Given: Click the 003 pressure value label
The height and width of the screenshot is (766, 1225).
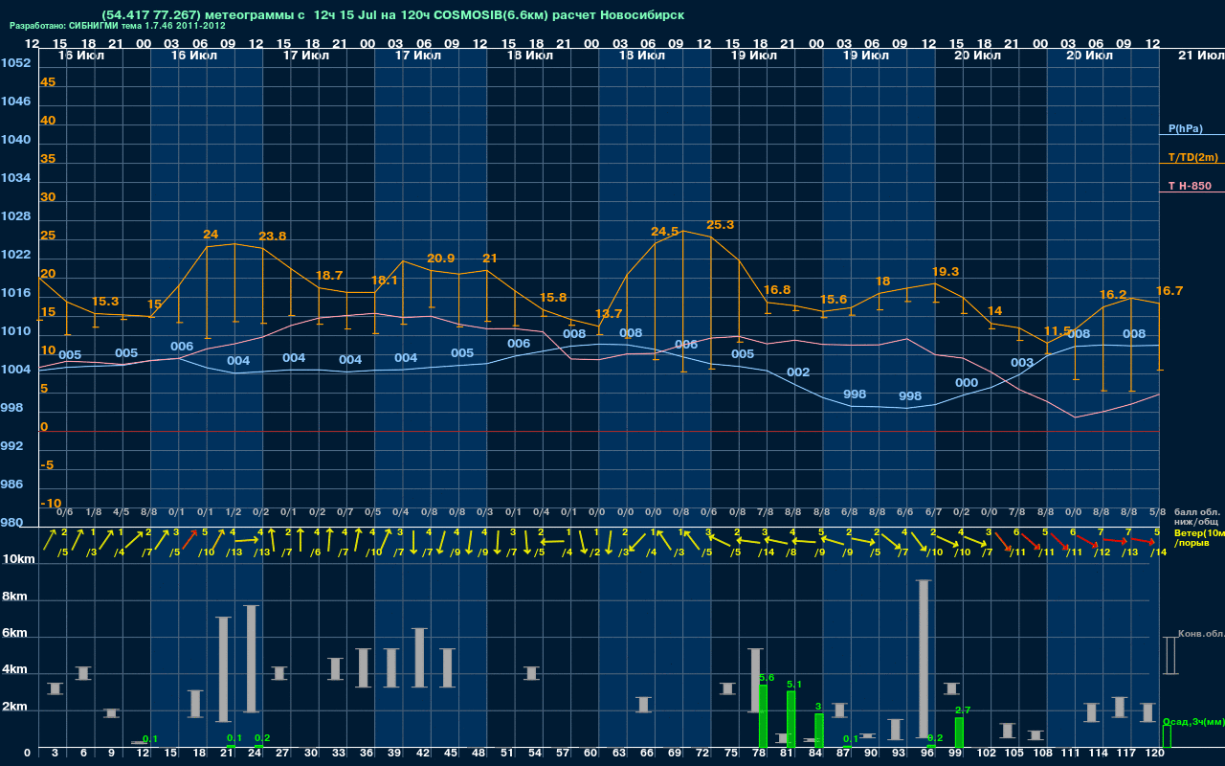Looking at the screenshot, I should coord(1022,363).
